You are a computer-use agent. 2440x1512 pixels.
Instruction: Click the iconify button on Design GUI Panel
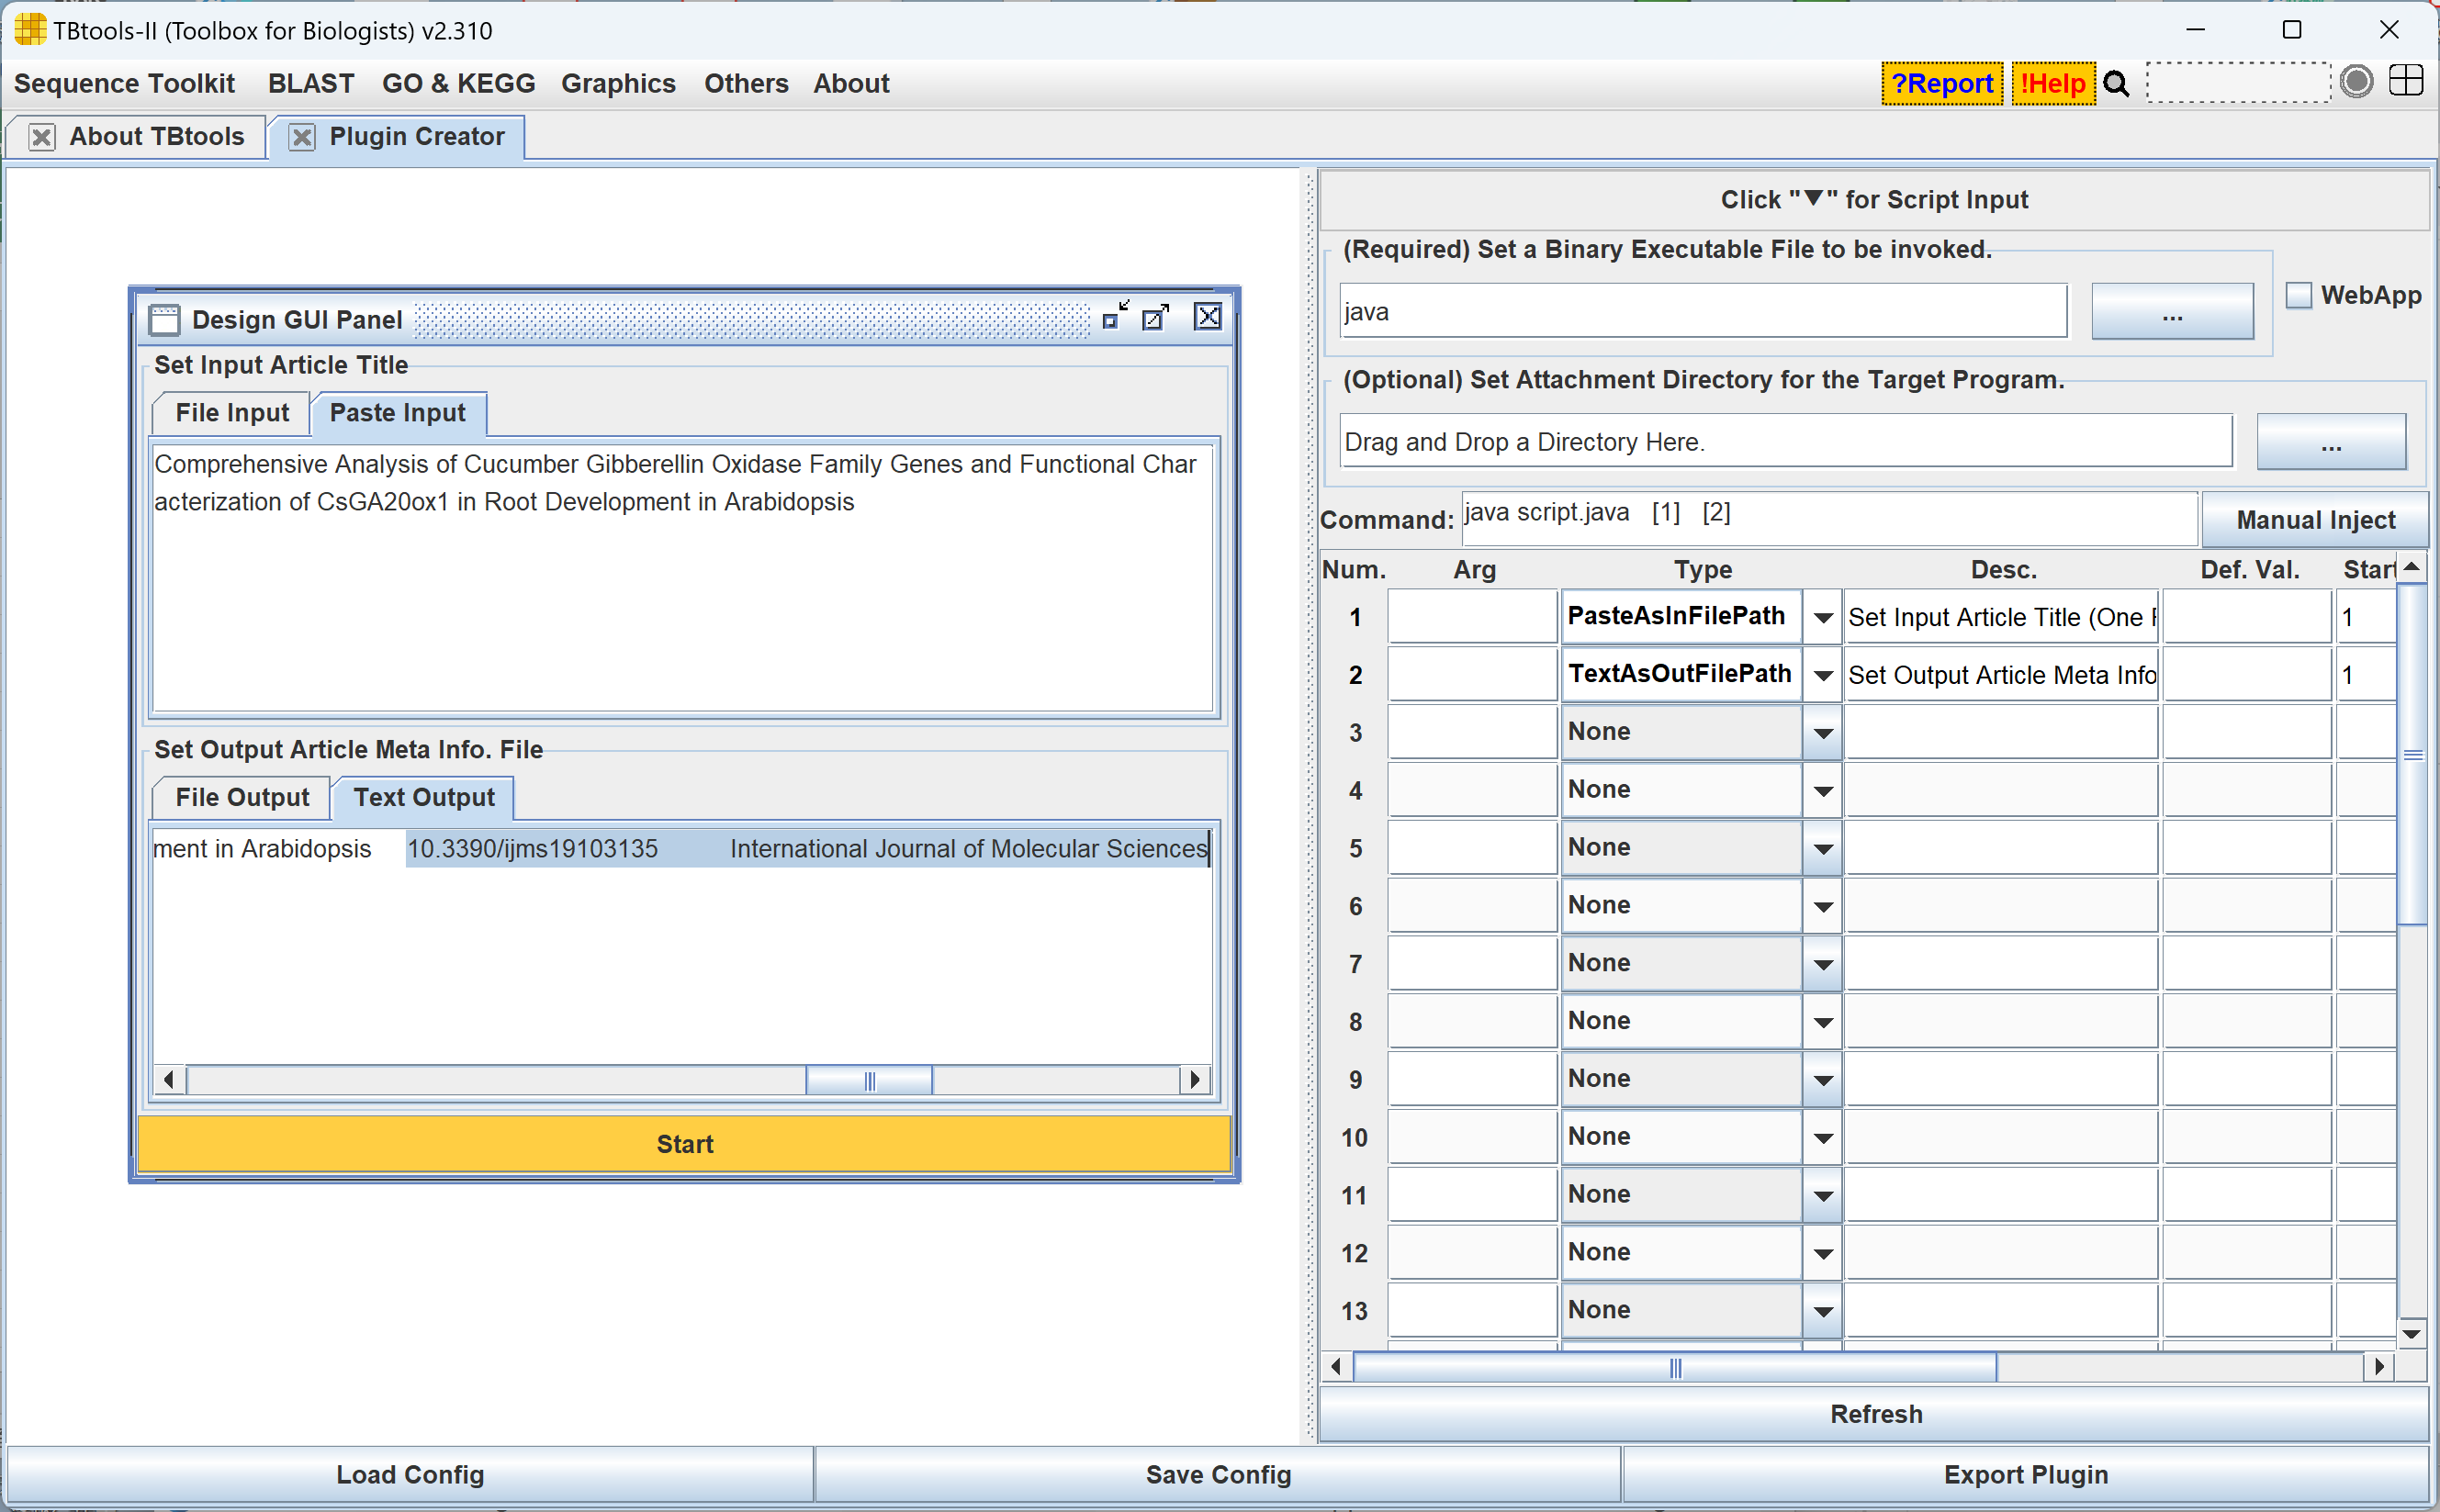[1114, 317]
